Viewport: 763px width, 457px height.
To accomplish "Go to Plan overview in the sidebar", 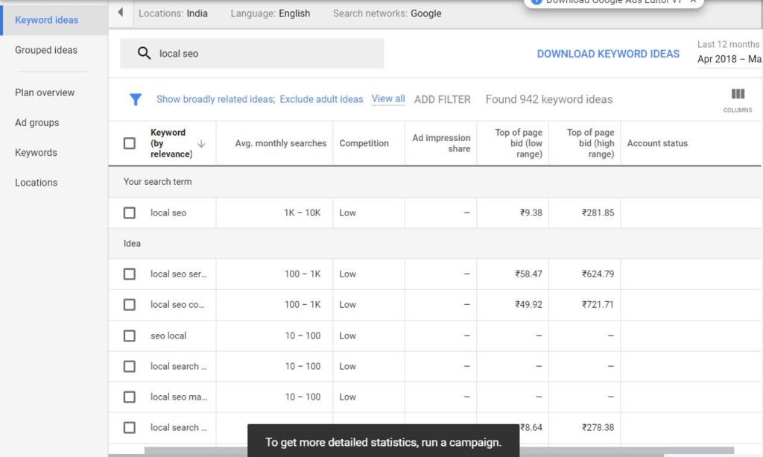I will click(x=45, y=92).
